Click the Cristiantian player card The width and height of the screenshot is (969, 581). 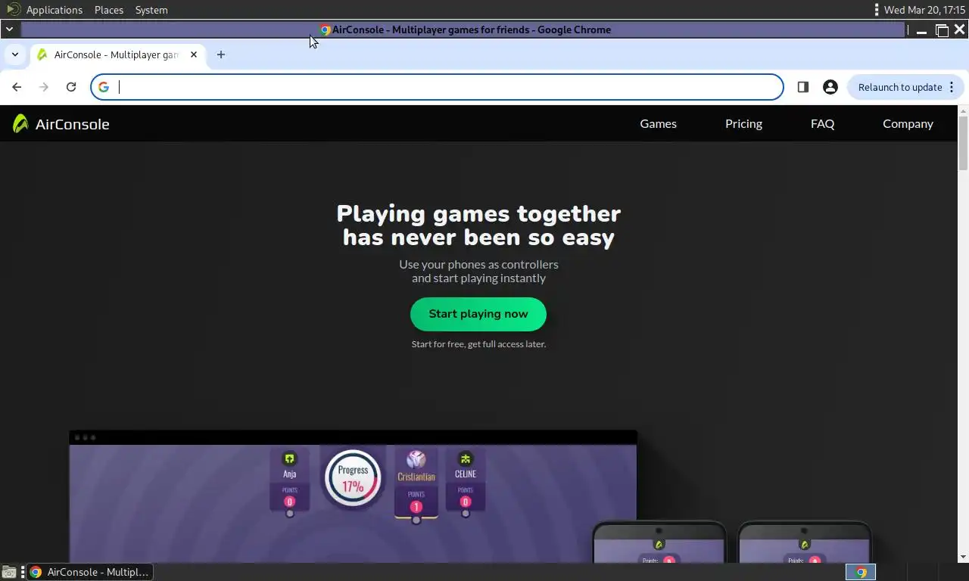pos(416,484)
